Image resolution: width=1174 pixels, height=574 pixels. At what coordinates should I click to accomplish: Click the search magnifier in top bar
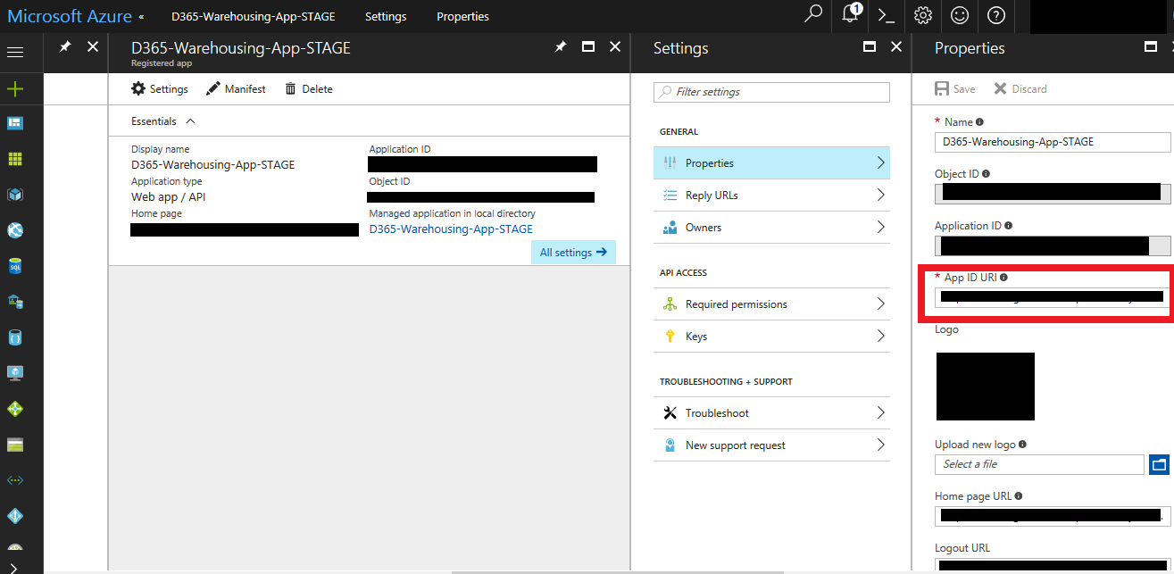813,15
